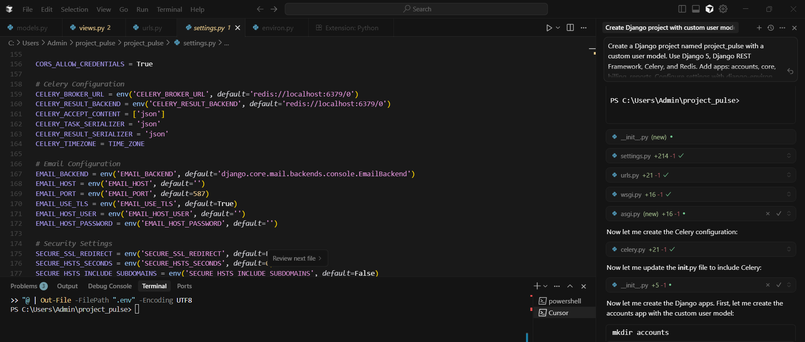
Task: Click settings.py in the breadcrumb
Action: (x=199, y=43)
